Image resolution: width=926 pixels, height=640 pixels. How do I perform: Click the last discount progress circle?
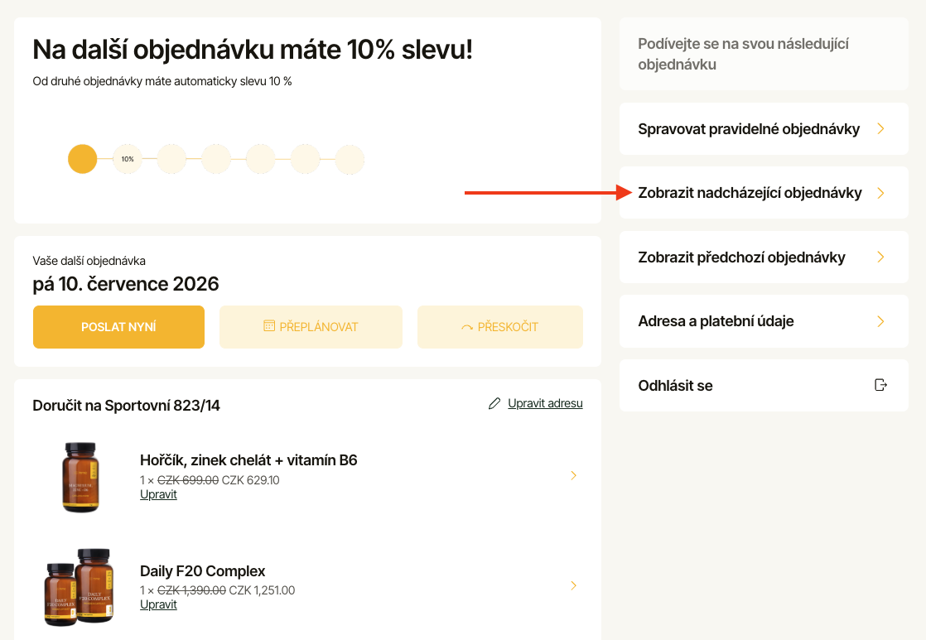(x=350, y=159)
